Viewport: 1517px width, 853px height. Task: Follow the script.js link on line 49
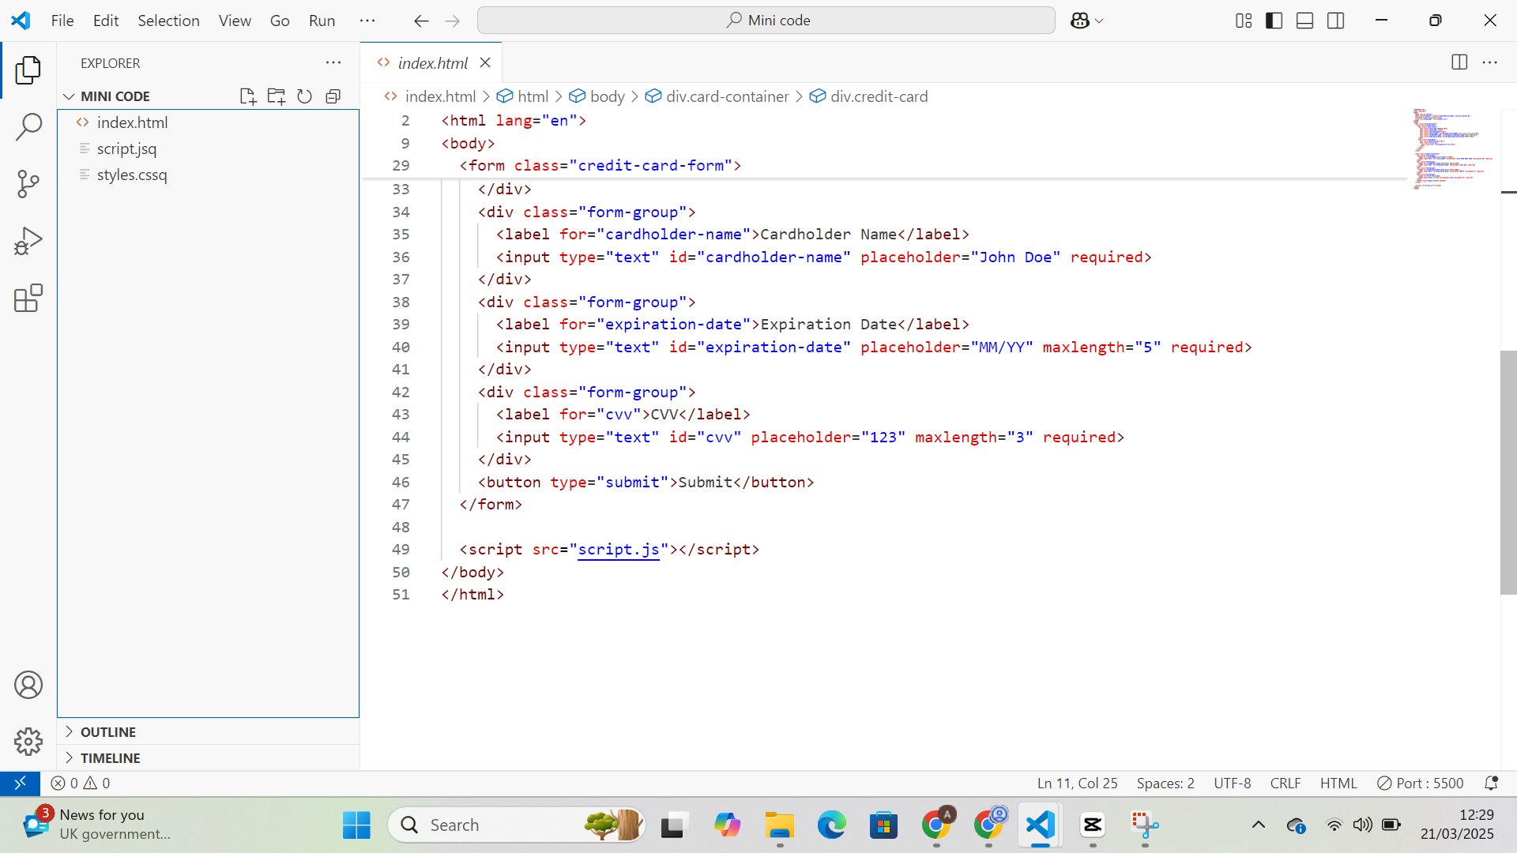click(619, 549)
